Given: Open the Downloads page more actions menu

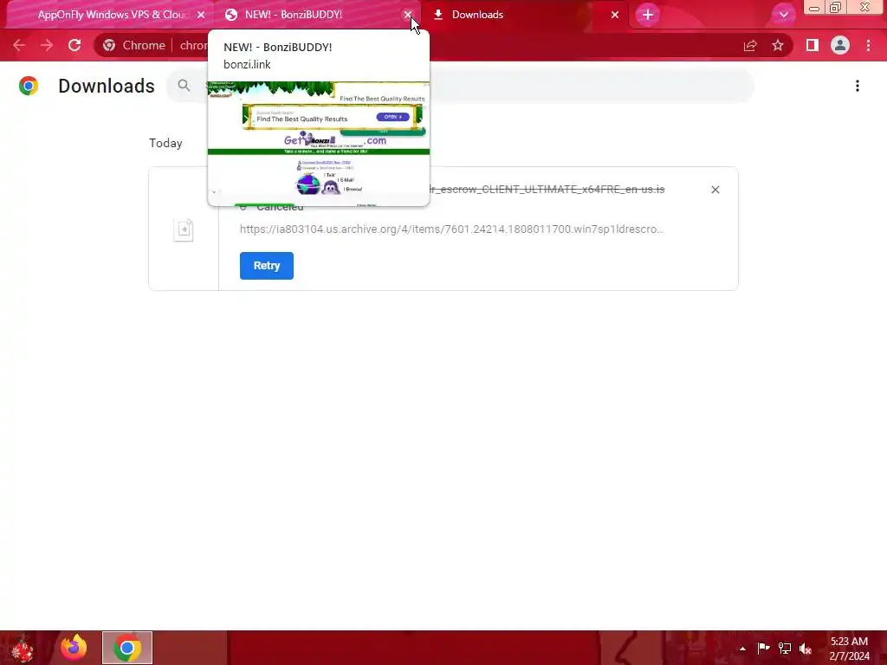Looking at the screenshot, I should (x=858, y=86).
